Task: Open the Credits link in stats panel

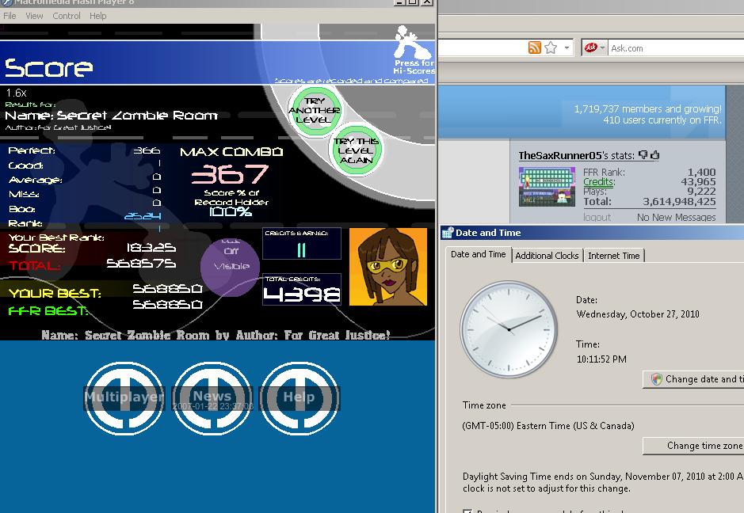Action: [599, 182]
